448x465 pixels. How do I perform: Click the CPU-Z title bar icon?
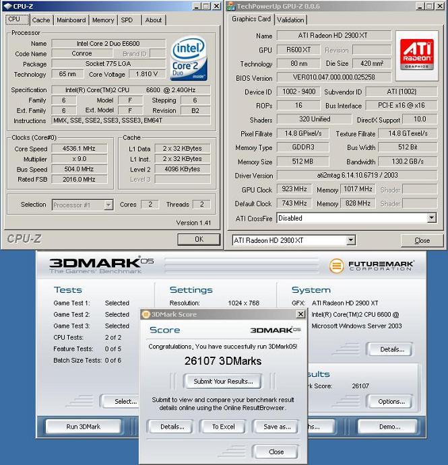pyautogui.click(x=7, y=6)
